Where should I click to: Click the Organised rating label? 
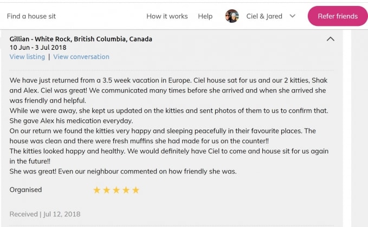(x=25, y=190)
